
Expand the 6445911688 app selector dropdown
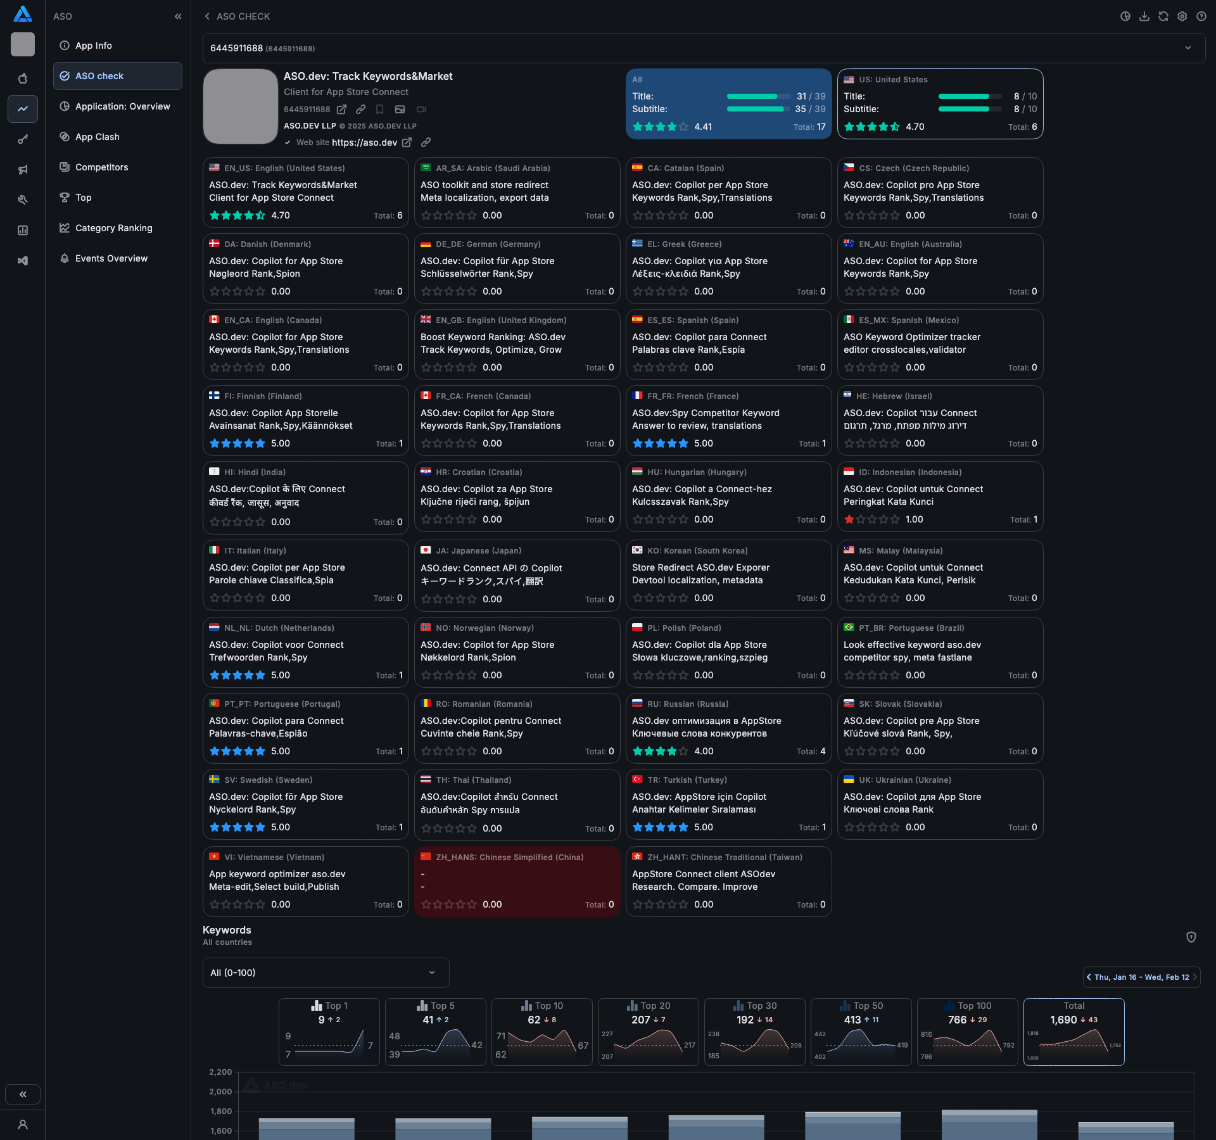coord(1187,48)
